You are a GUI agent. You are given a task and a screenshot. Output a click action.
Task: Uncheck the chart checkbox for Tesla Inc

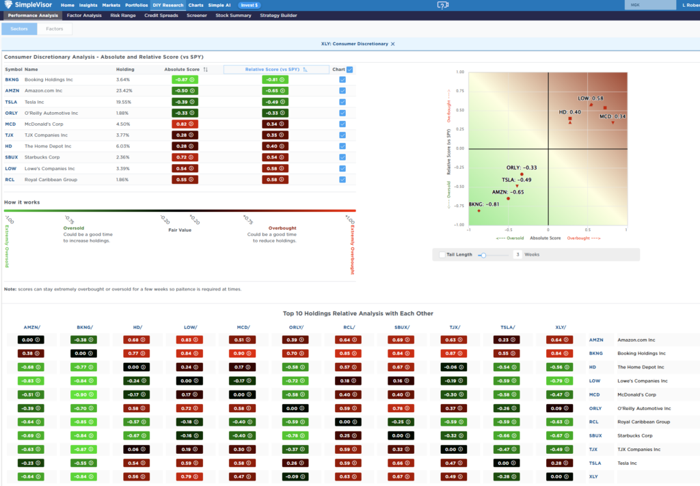coord(342,102)
